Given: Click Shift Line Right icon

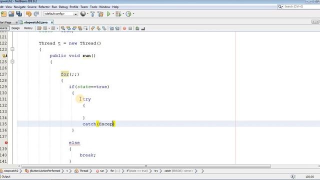Looking at the screenshot, I should [117, 28].
